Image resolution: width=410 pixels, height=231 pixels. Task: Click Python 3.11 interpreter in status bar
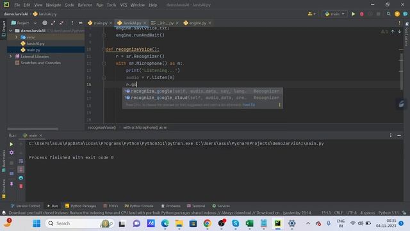coord(389,213)
